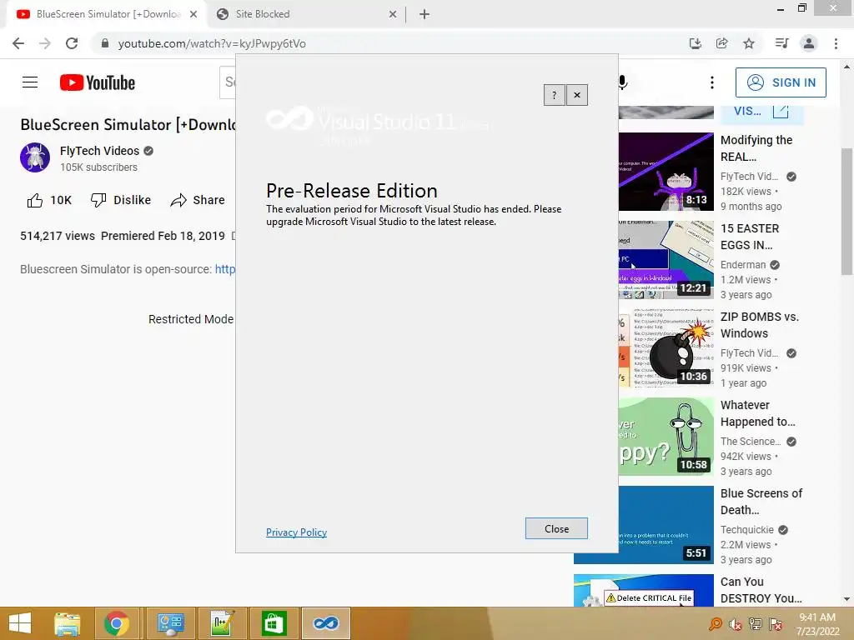Open the Chrome three-dot menu

pyautogui.click(x=836, y=43)
